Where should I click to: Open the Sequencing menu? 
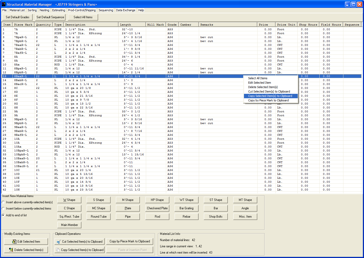[x=106, y=10]
